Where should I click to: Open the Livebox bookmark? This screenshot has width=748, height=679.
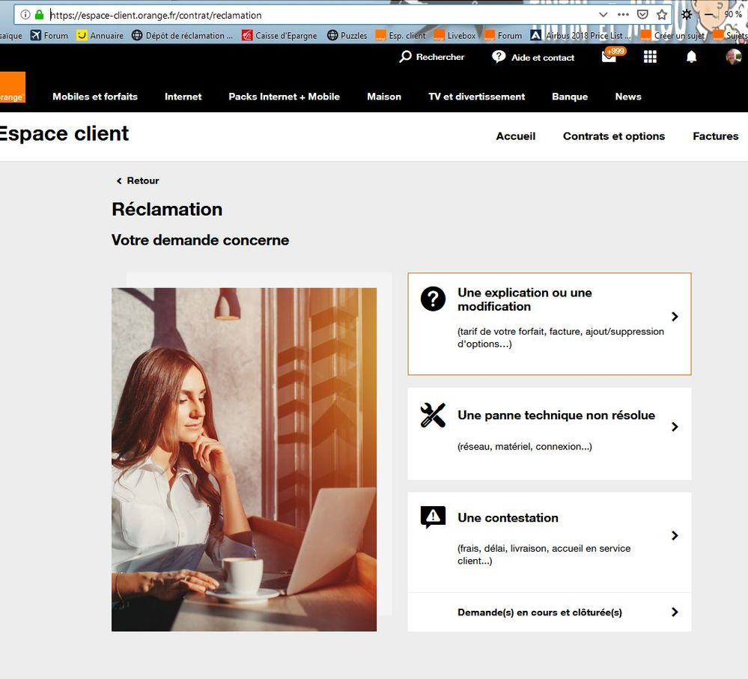454,35
